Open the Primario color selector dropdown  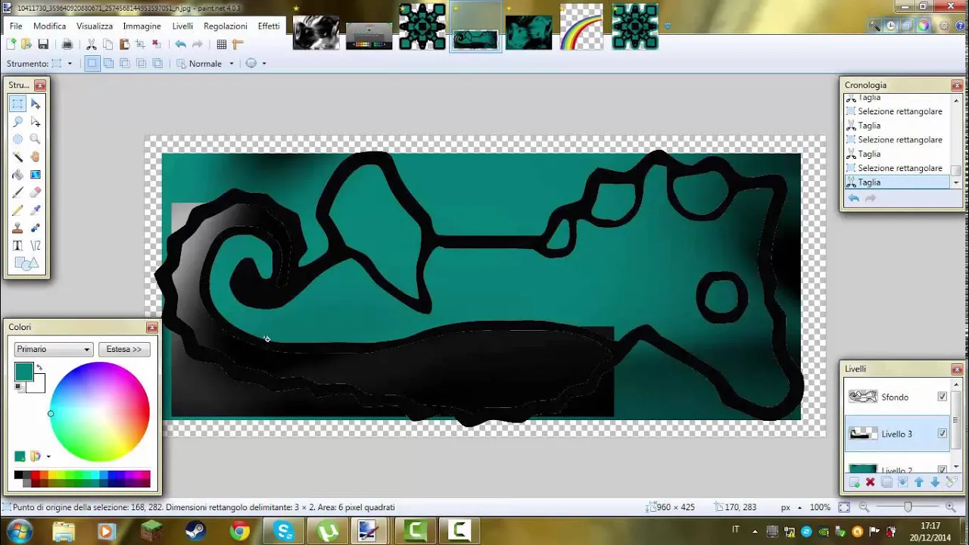pos(53,349)
